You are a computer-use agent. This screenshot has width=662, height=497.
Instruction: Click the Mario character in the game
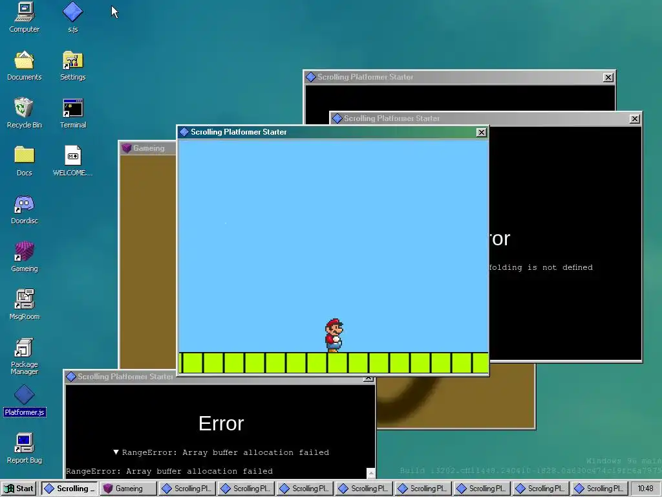click(334, 335)
